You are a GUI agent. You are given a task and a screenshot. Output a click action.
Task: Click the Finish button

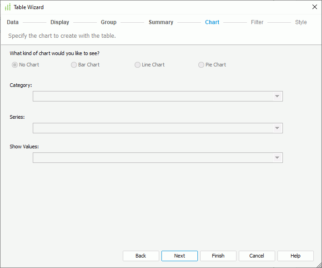tap(218, 256)
